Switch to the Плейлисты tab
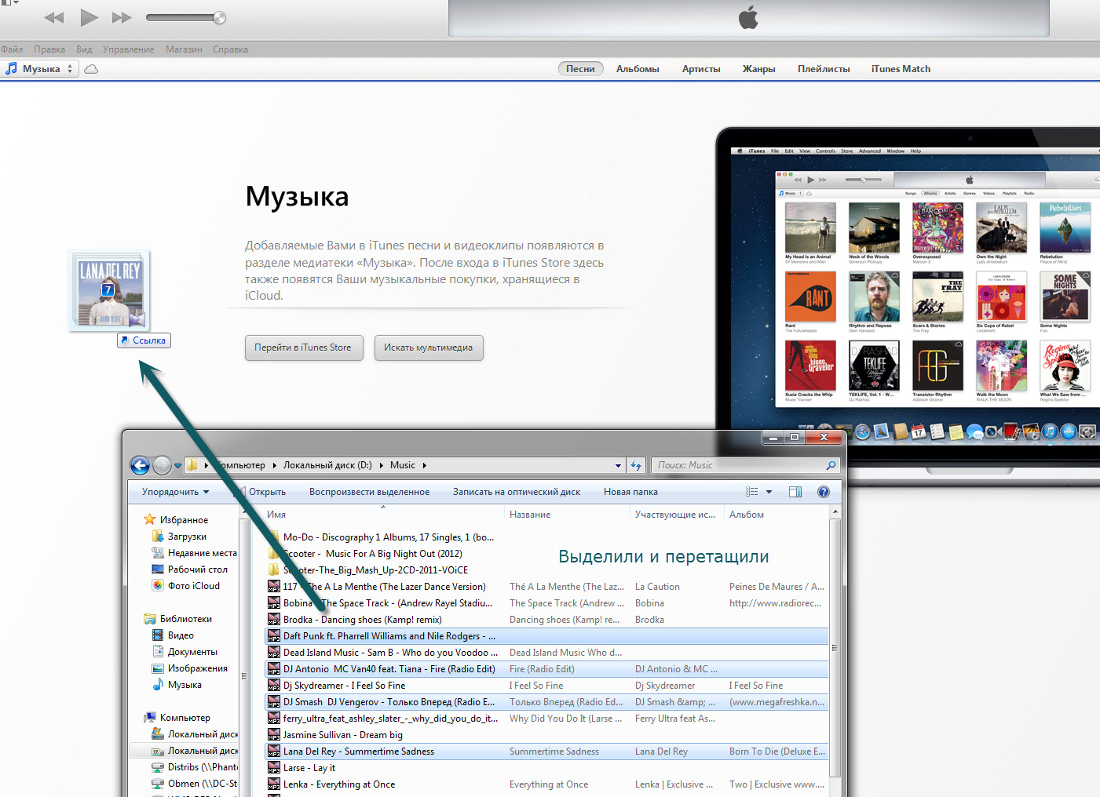The height and width of the screenshot is (797, 1100). coord(824,69)
